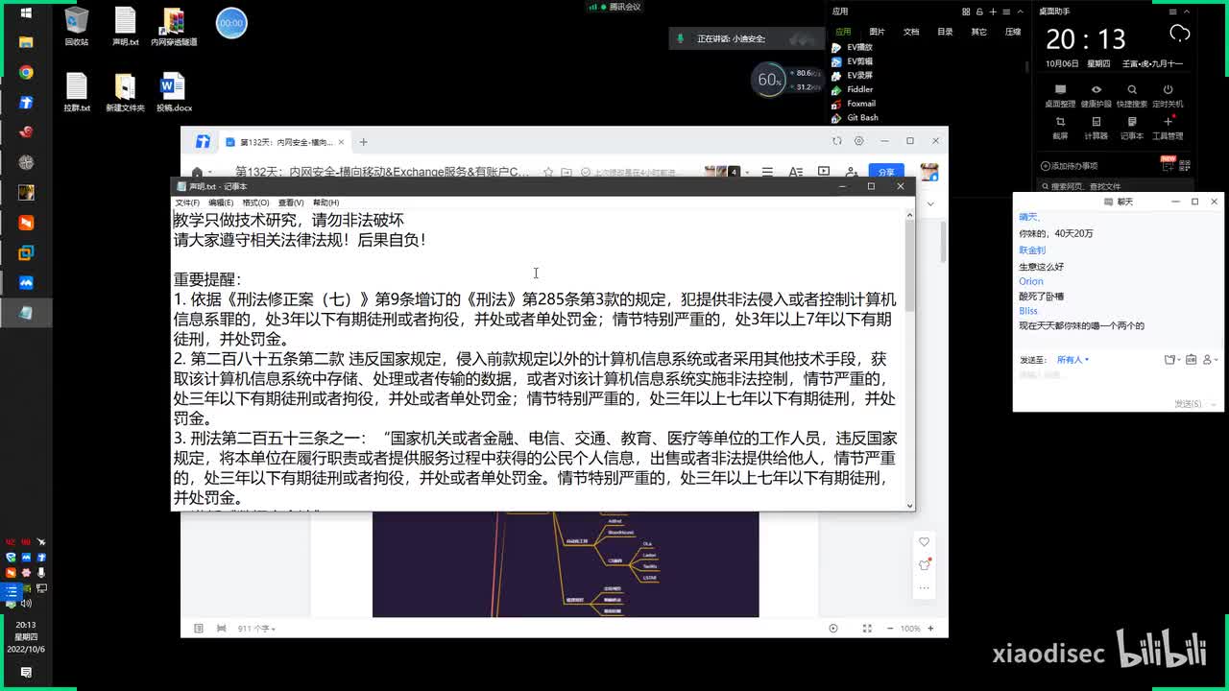
Task: Open presentation mode icon in document toolbar
Action: click(x=824, y=172)
